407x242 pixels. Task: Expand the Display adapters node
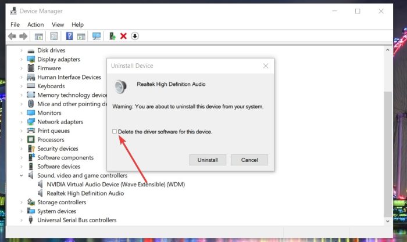click(x=22, y=59)
